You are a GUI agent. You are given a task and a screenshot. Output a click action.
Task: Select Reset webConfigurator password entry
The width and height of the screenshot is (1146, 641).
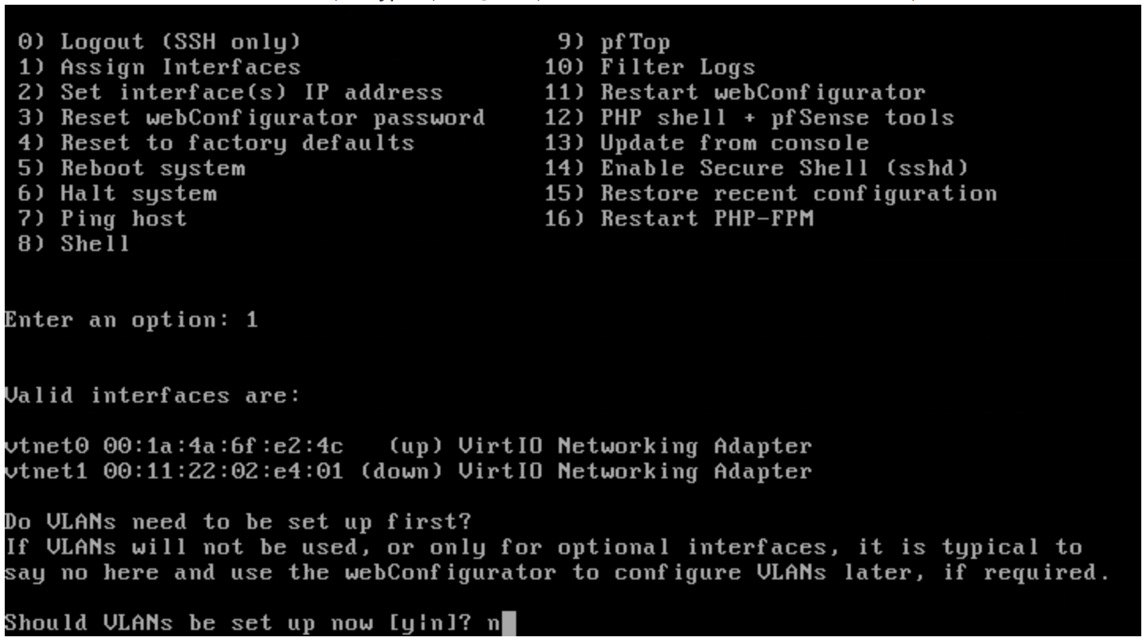pos(251,118)
